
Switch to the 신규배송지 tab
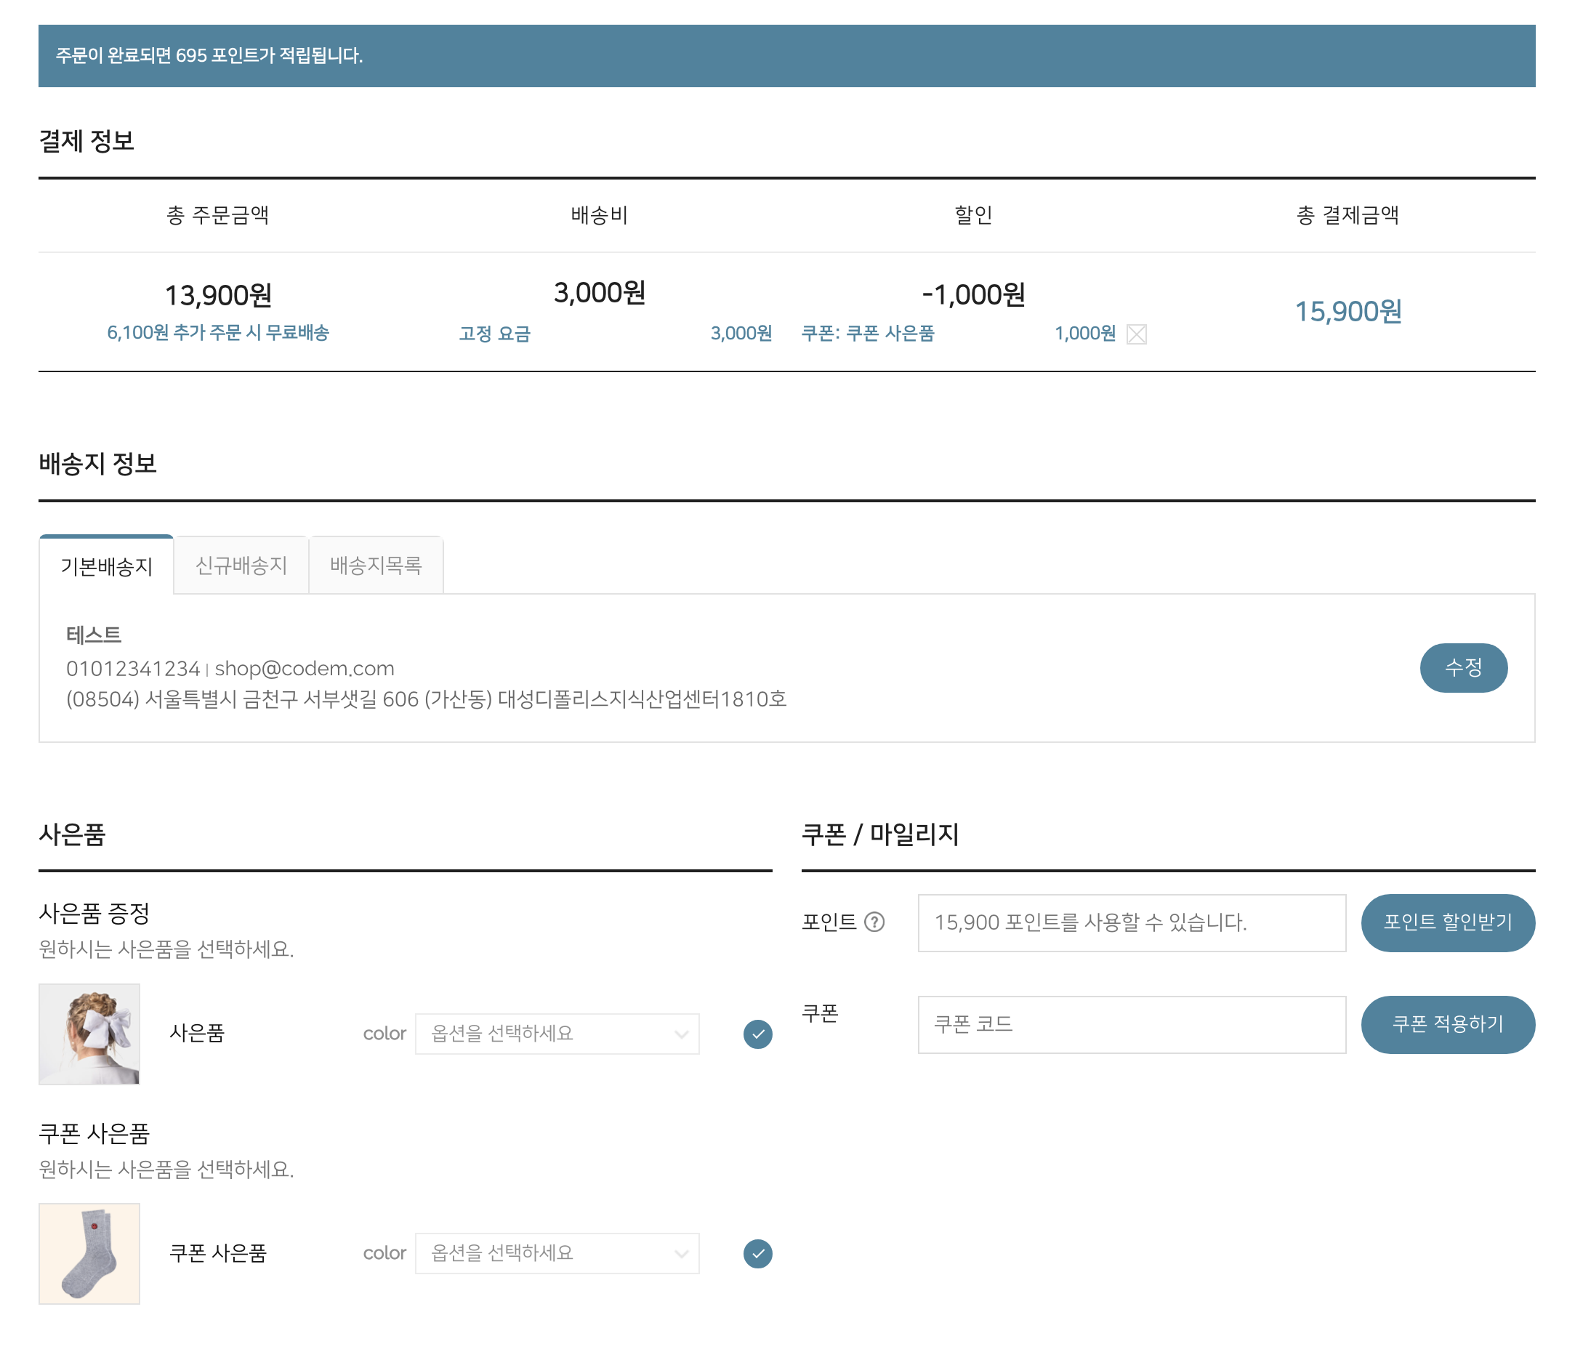pyautogui.click(x=241, y=566)
